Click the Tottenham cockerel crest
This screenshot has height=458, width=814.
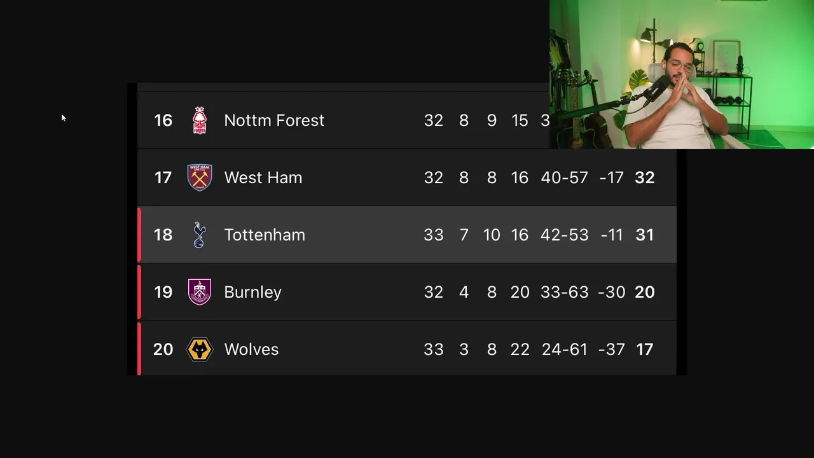[199, 235]
